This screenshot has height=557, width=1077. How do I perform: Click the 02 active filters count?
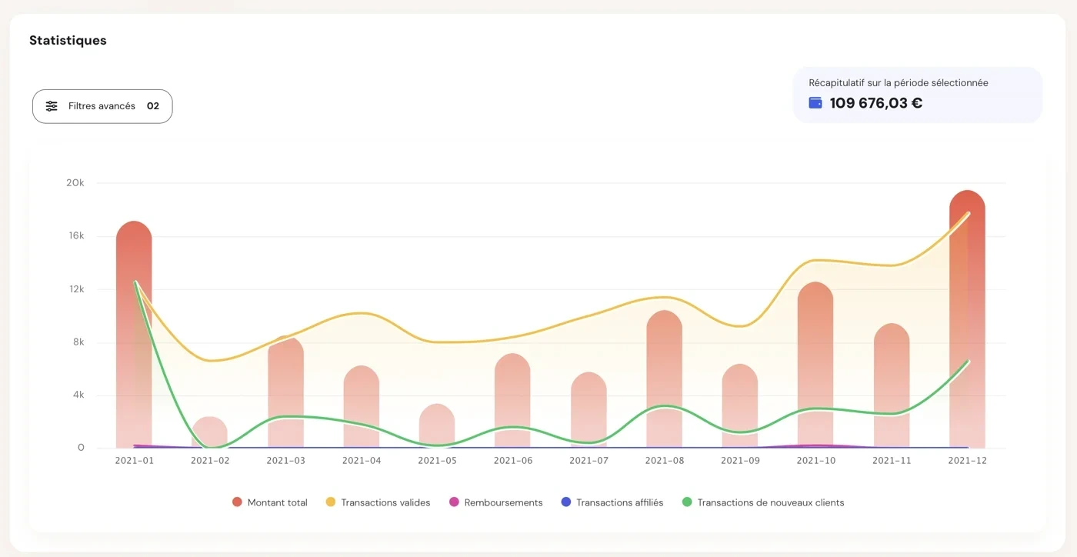[x=153, y=106]
